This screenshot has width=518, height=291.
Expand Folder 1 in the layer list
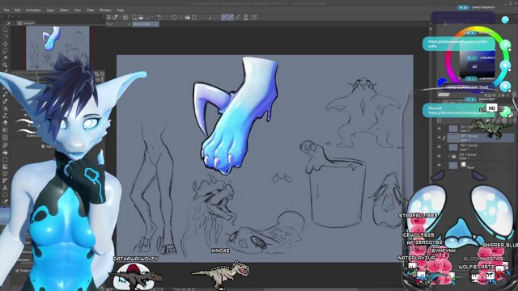pyautogui.click(x=449, y=156)
